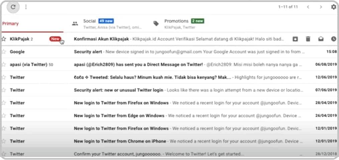Open 'Security alert: new or unusual Twitter login'

[169, 90]
